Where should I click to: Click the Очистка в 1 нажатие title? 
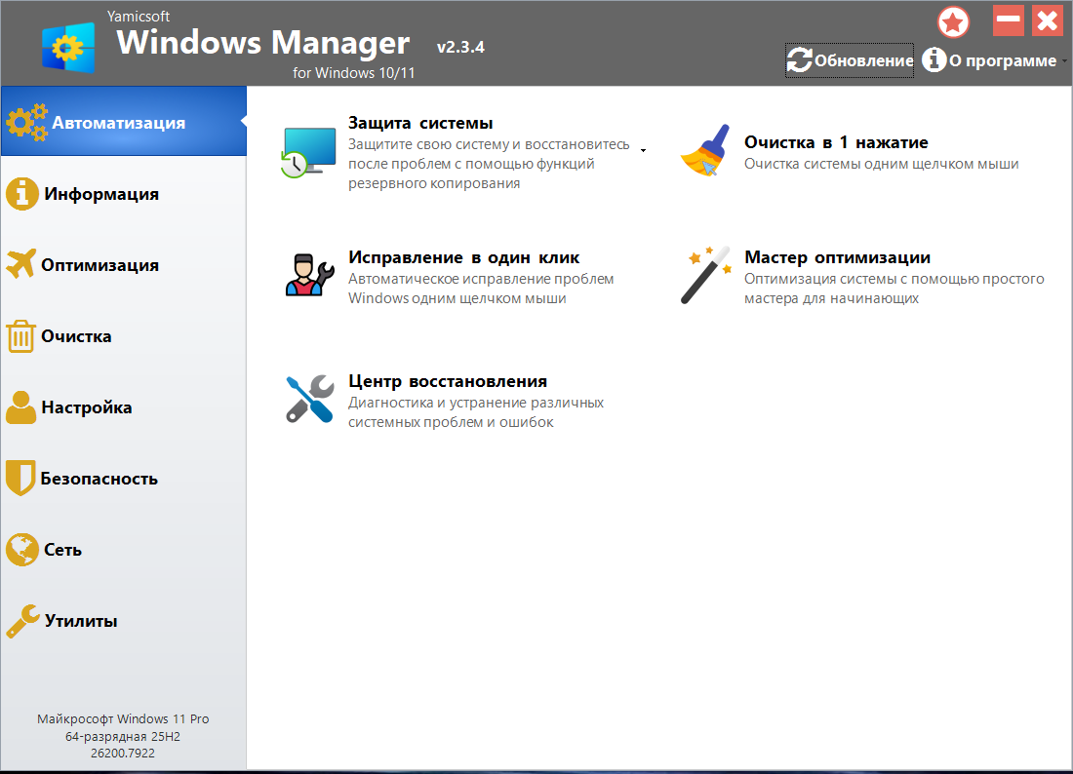tap(836, 142)
